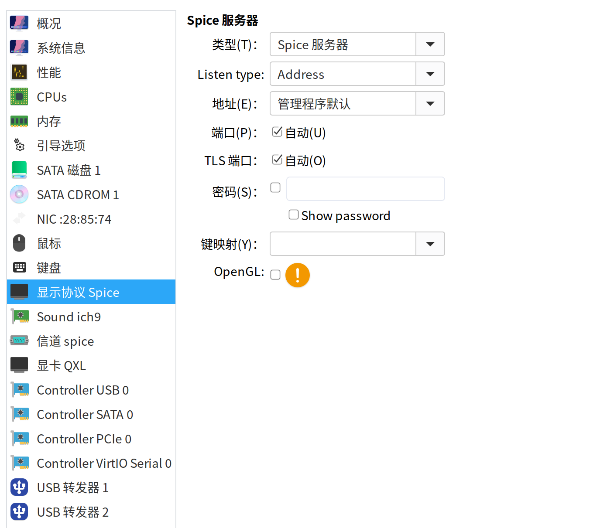Uncheck the TLS 端口 自动 option
The height and width of the screenshot is (528, 614).
pyautogui.click(x=277, y=160)
